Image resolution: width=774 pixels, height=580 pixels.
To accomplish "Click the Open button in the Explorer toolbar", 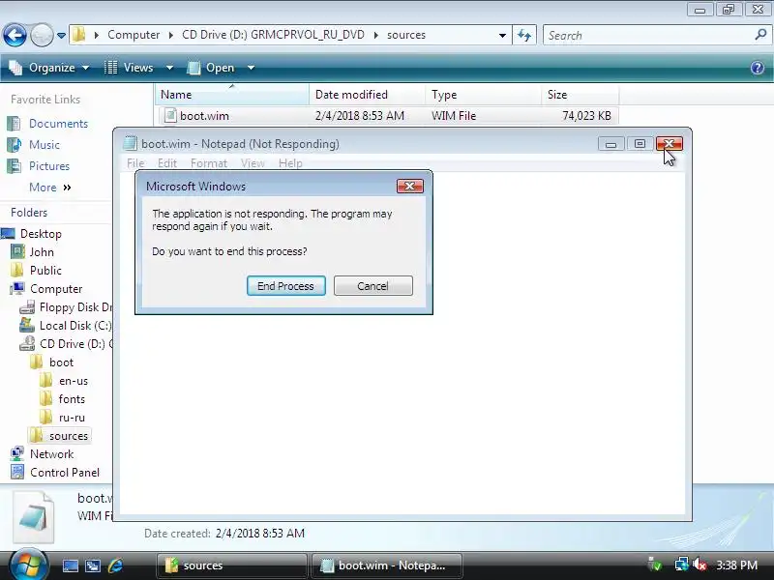I will pos(211,68).
